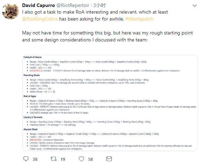Click the Liandry's Torment heading in image

point(33,117)
